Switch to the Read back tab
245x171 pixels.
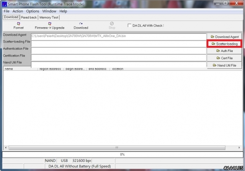pyautogui.click(x=29, y=17)
